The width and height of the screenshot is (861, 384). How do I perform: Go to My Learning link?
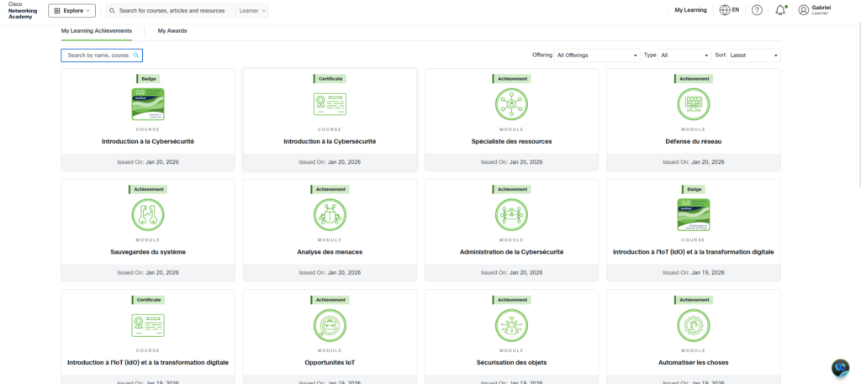pyautogui.click(x=690, y=11)
